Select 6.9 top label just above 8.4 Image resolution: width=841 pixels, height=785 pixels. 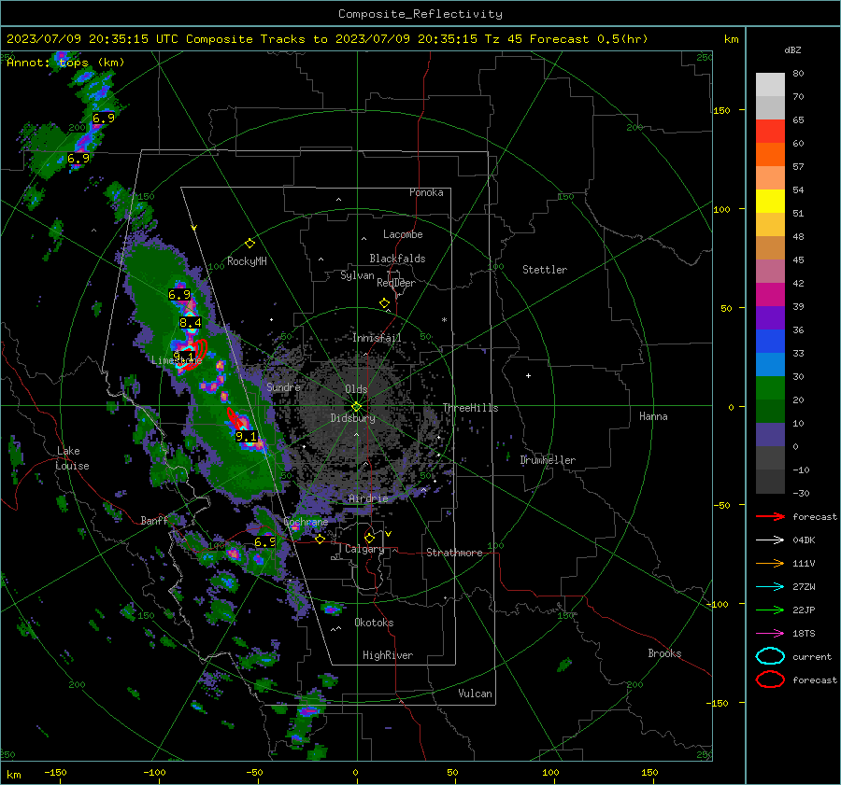[x=179, y=294]
